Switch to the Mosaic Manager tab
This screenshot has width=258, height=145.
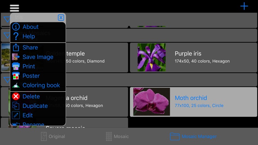(x=193, y=136)
